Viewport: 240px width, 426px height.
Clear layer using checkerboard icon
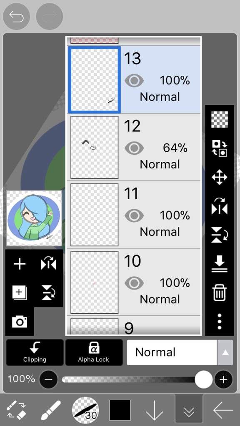[219, 119]
